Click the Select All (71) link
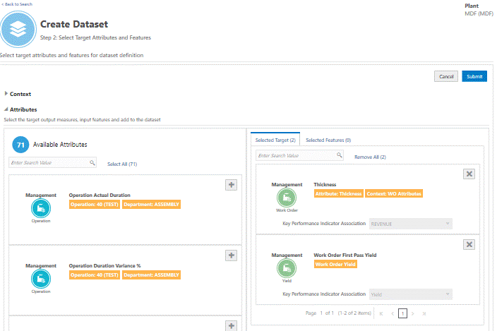The image size is (497, 331). click(x=122, y=164)
